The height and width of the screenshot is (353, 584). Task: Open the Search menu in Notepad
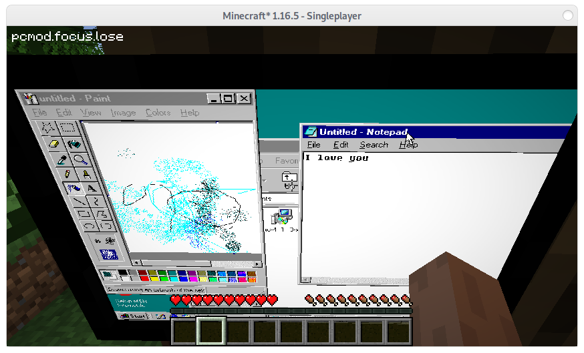374,145
